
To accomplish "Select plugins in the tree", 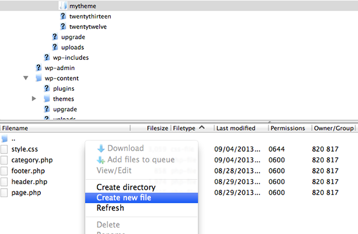I will (x=64, y=88).
